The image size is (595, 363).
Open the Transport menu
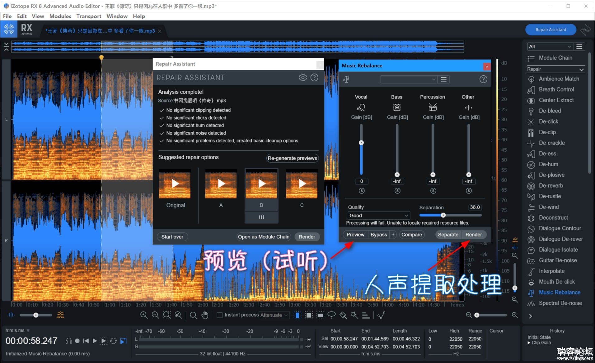89,16
